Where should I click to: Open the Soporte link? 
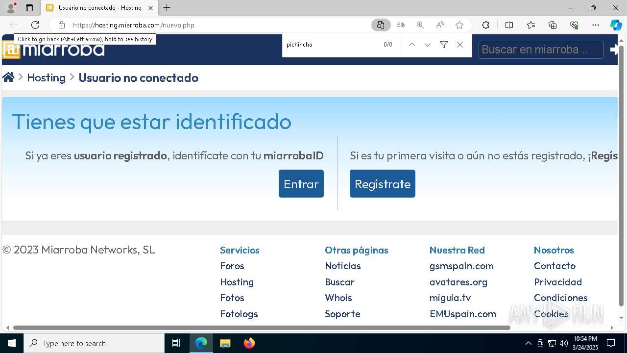tap(342, 314)
